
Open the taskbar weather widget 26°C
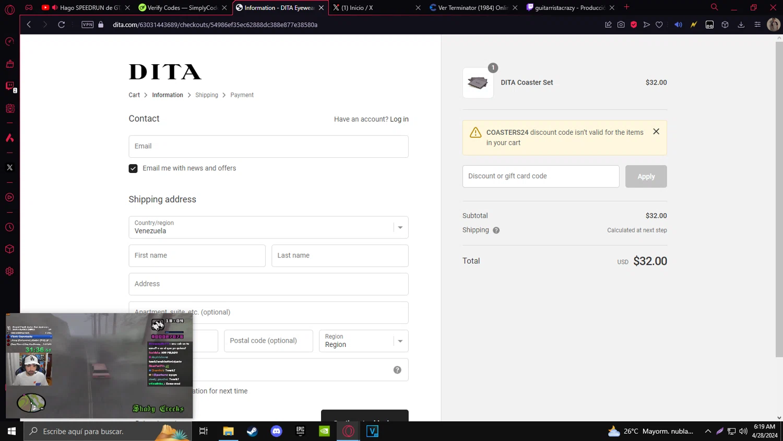coord(650,431)
